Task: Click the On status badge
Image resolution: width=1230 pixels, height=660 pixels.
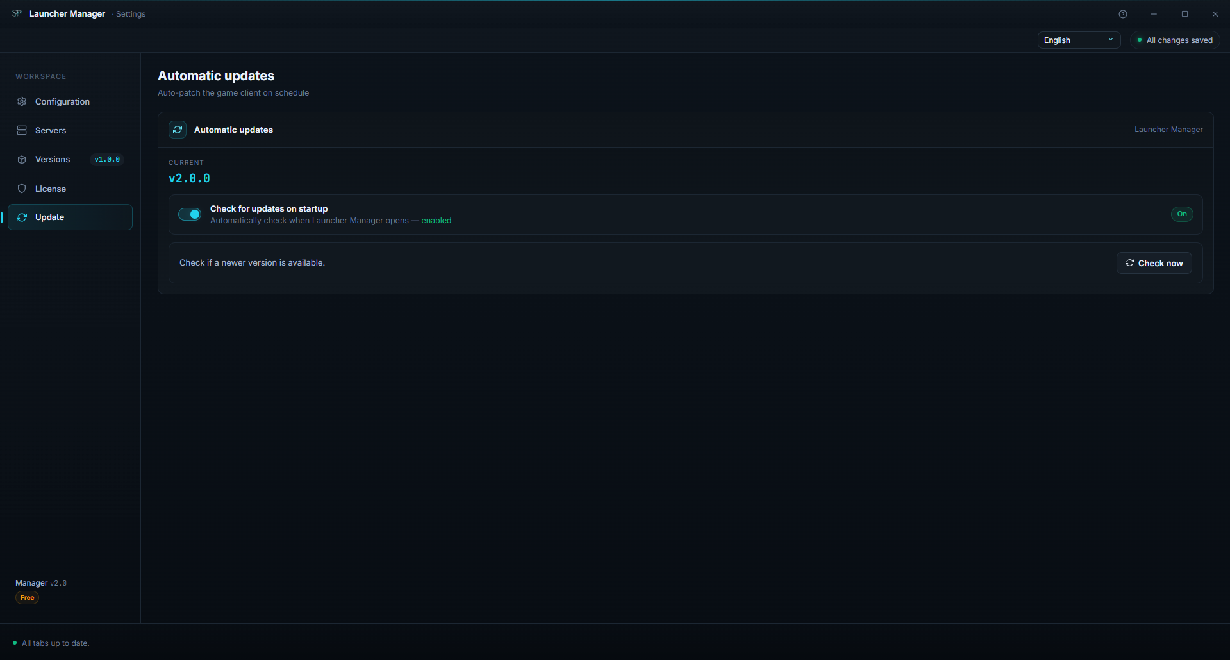Action: point(1182,214)
